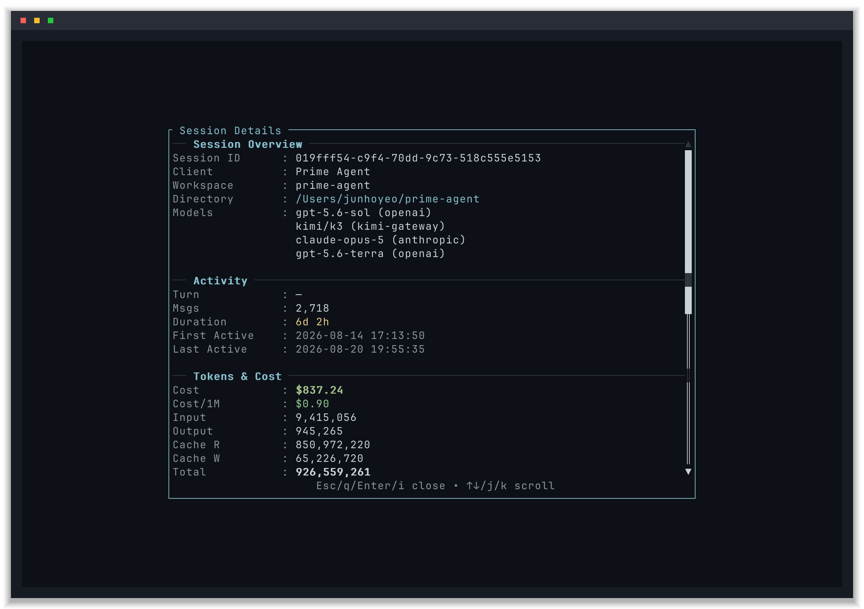Click the First Active timestamp 2026-08-14 17:13:50
This screenshot has width=864, height=609.
point(360,335)
